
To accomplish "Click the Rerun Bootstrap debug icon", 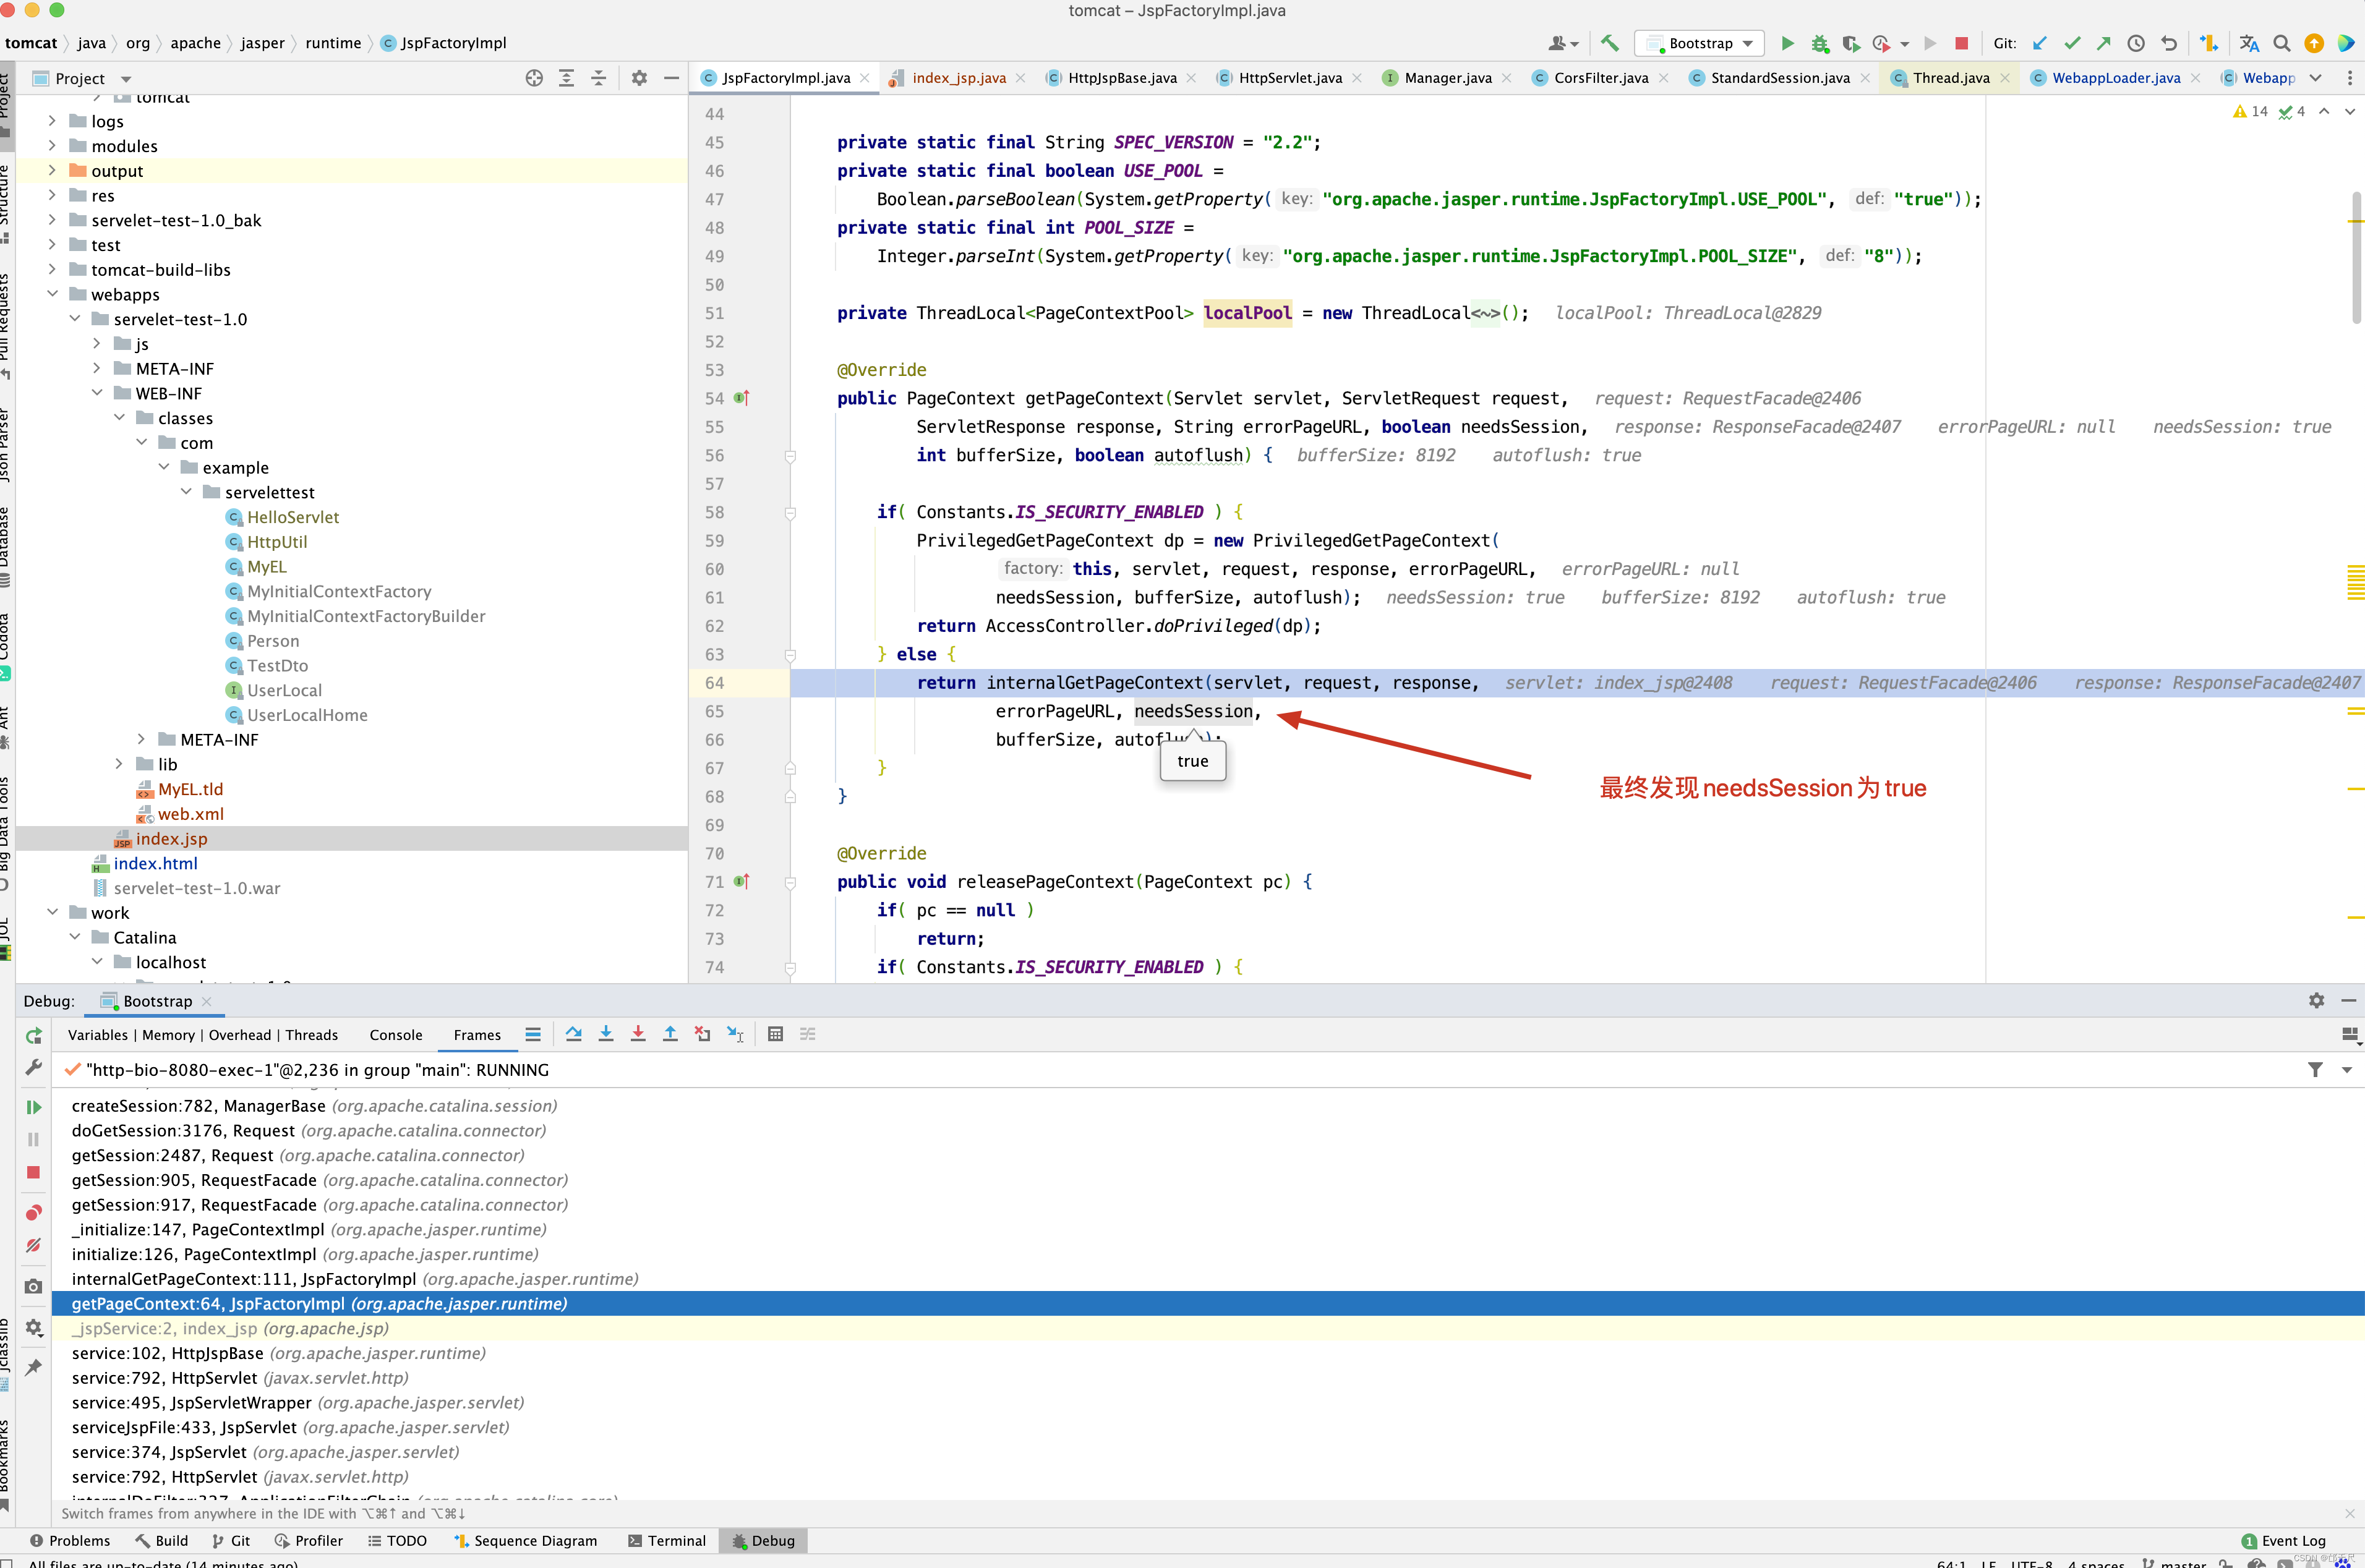I will (x=33, y=1035).
